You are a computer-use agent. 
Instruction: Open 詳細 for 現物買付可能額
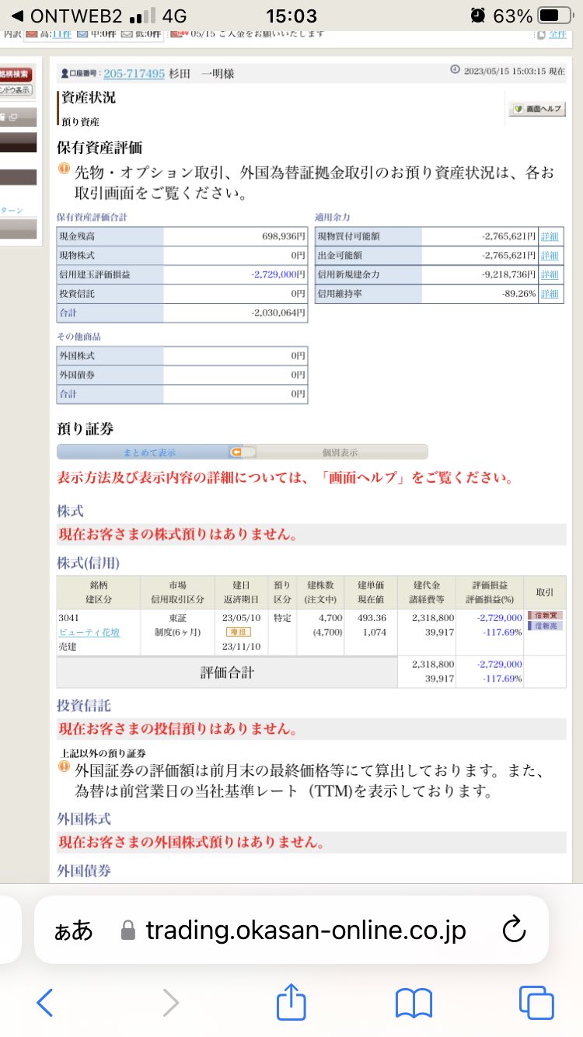(550, 236)
